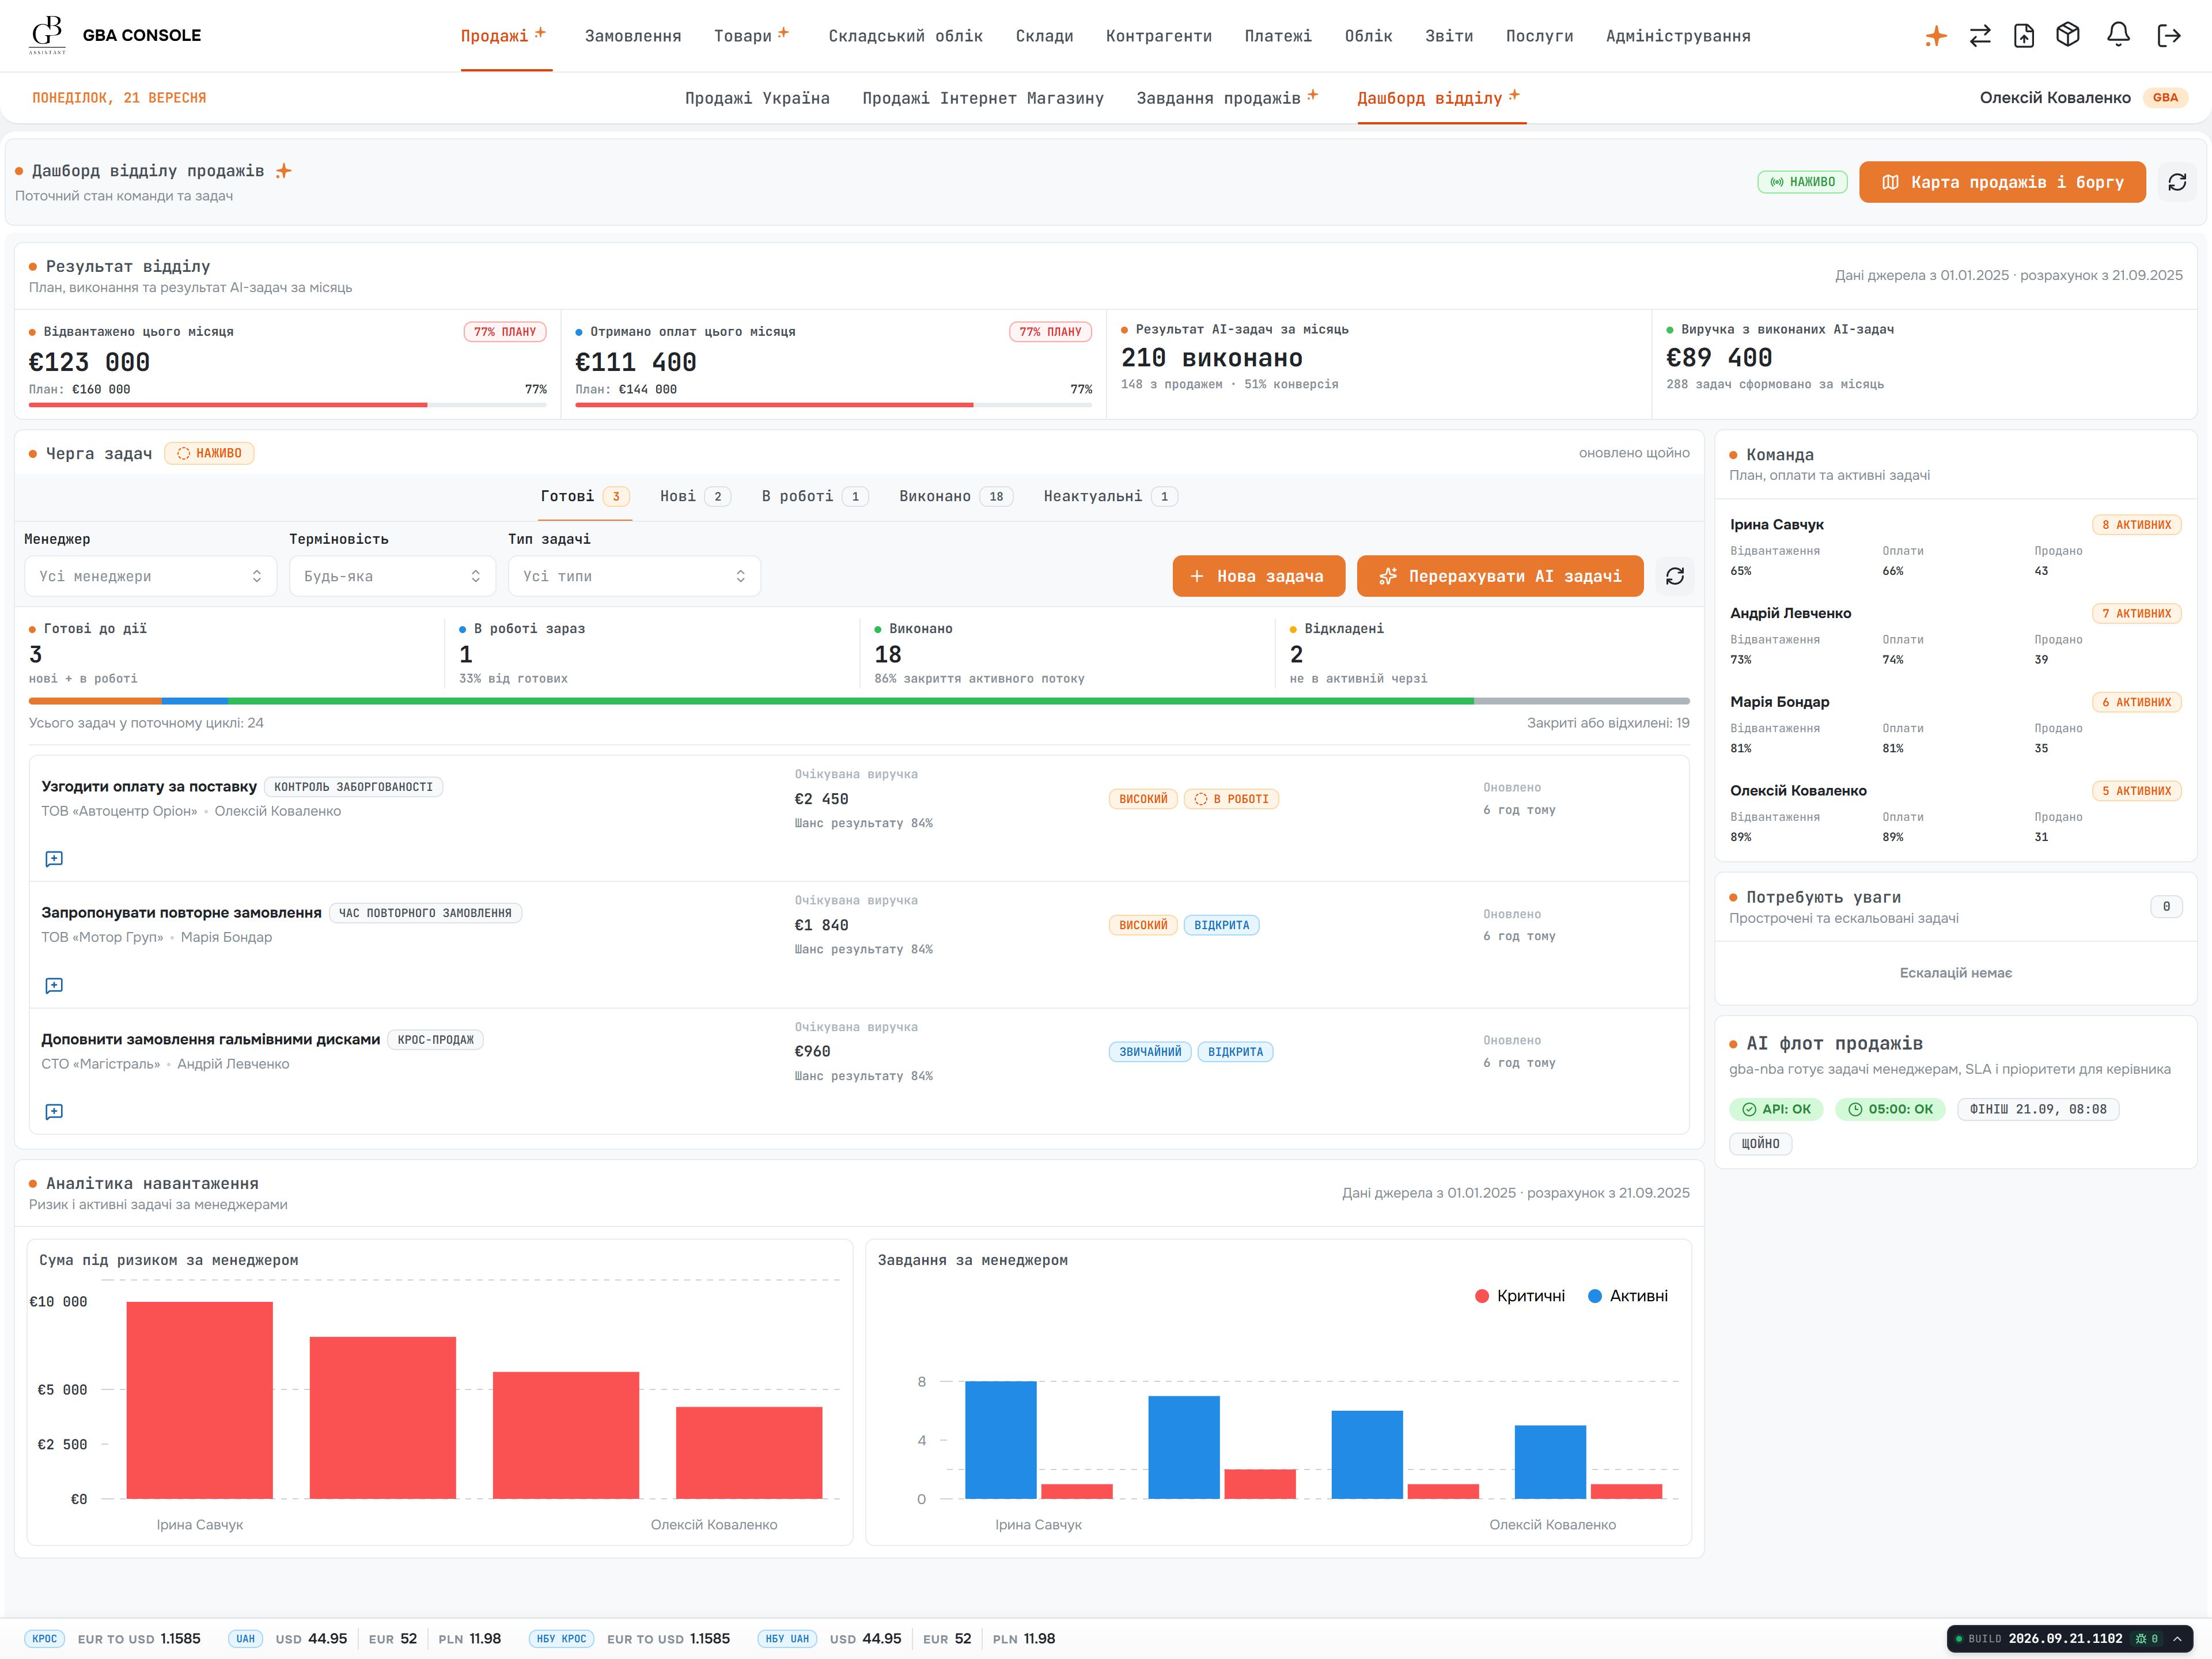
Task: Click the transfer arrows icon in header
Action: coord(1980,36)
